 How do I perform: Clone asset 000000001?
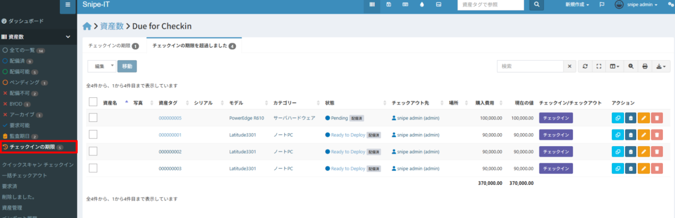coord(617,134)
